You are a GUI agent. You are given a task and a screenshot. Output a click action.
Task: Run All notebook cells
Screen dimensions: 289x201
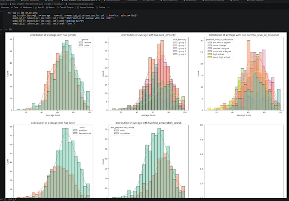pyautogui.click(x=40, y=8)
